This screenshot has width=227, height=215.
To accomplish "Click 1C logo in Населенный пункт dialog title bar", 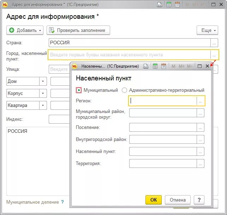I will tap(74, 66).
